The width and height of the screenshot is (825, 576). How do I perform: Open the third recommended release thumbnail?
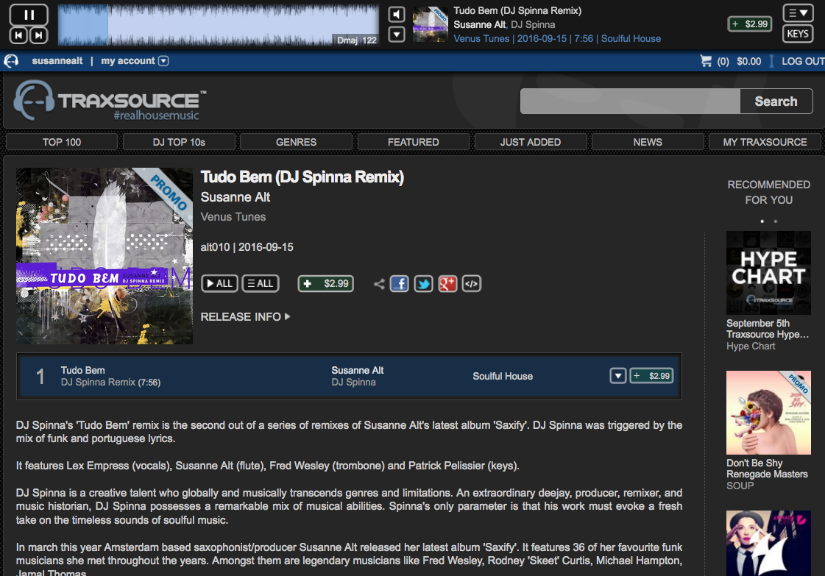click(x=768, y=543)
